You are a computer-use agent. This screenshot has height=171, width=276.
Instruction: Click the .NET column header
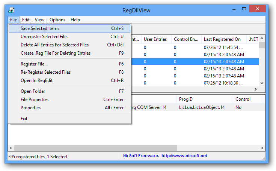point(253,39)
